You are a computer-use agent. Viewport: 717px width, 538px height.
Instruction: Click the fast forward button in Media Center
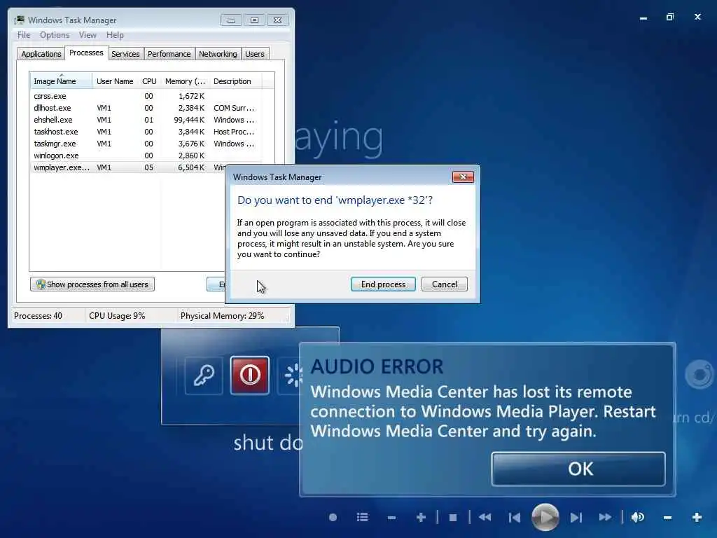(x=606, y=518)
